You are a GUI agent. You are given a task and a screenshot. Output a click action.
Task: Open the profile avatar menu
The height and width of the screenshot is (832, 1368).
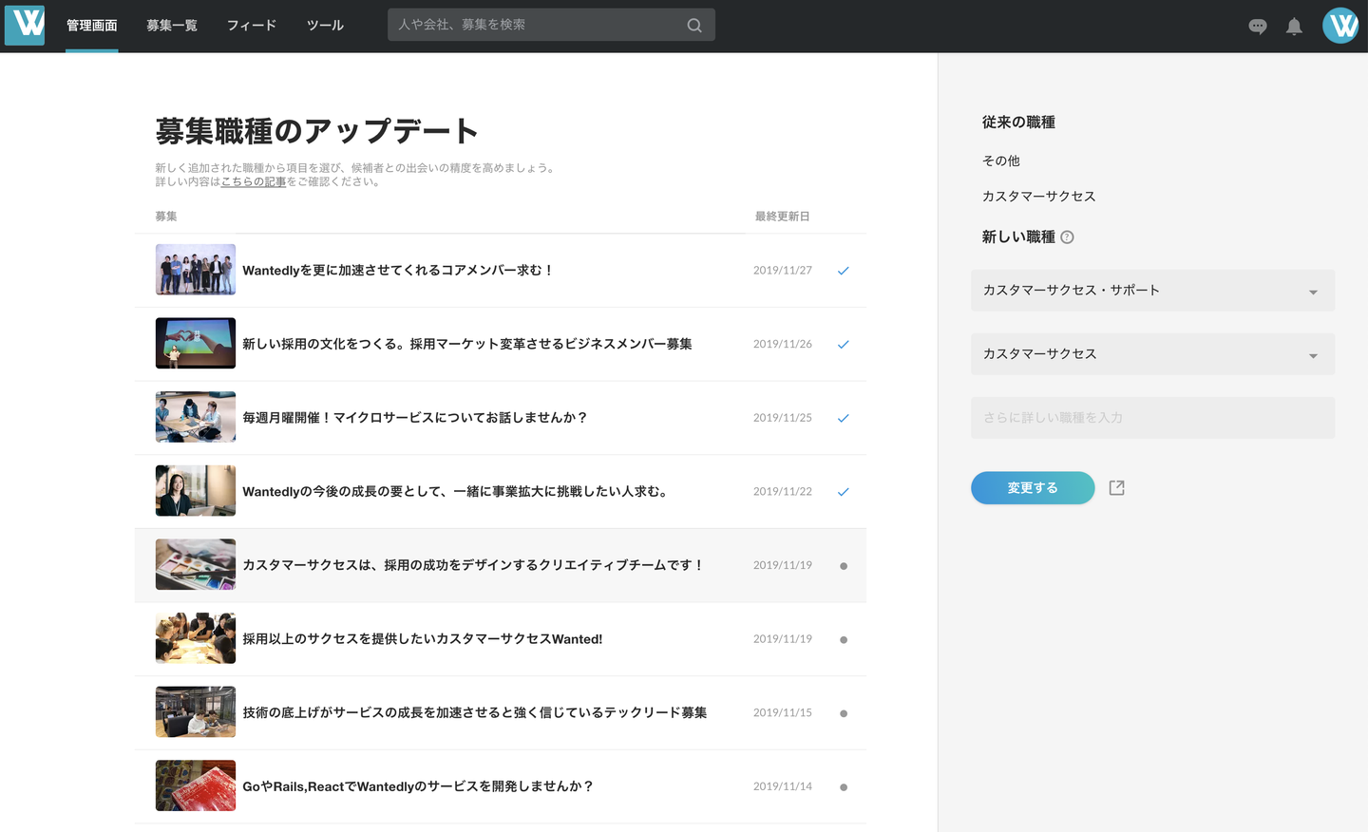[x=1340, y=26]
